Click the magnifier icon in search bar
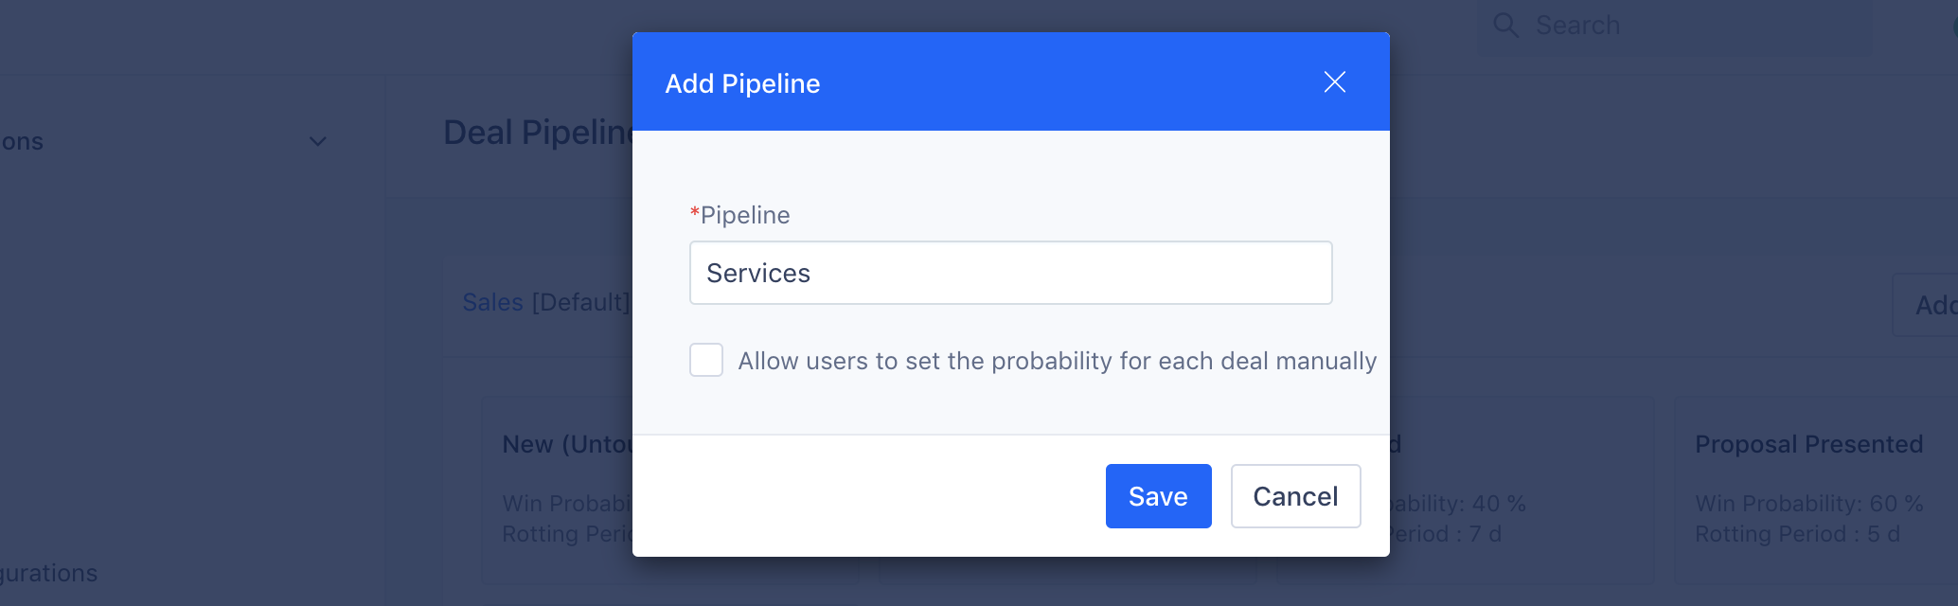Screen dimensions: 1958x606 (1505, 26)
